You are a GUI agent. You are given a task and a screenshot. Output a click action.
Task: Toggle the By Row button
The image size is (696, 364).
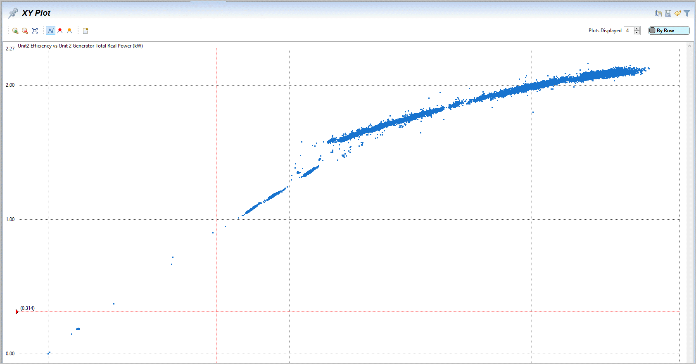click(x=669, y=31)
